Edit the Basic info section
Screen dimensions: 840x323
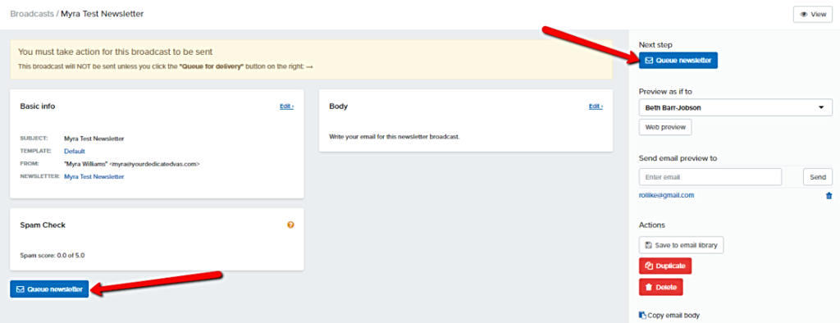pyautogui.click(x=286, y=106)
